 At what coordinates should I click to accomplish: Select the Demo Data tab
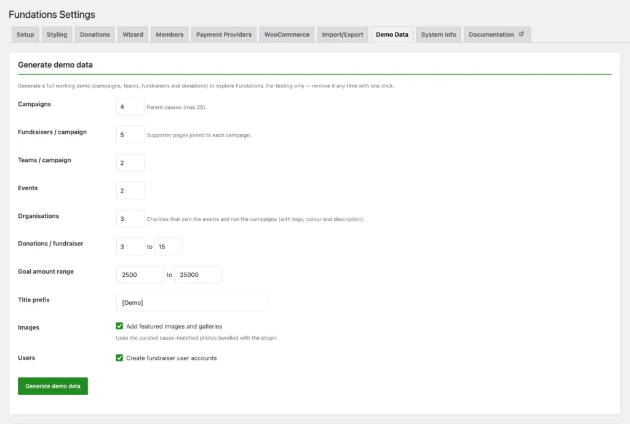click(x=392, y=34)
